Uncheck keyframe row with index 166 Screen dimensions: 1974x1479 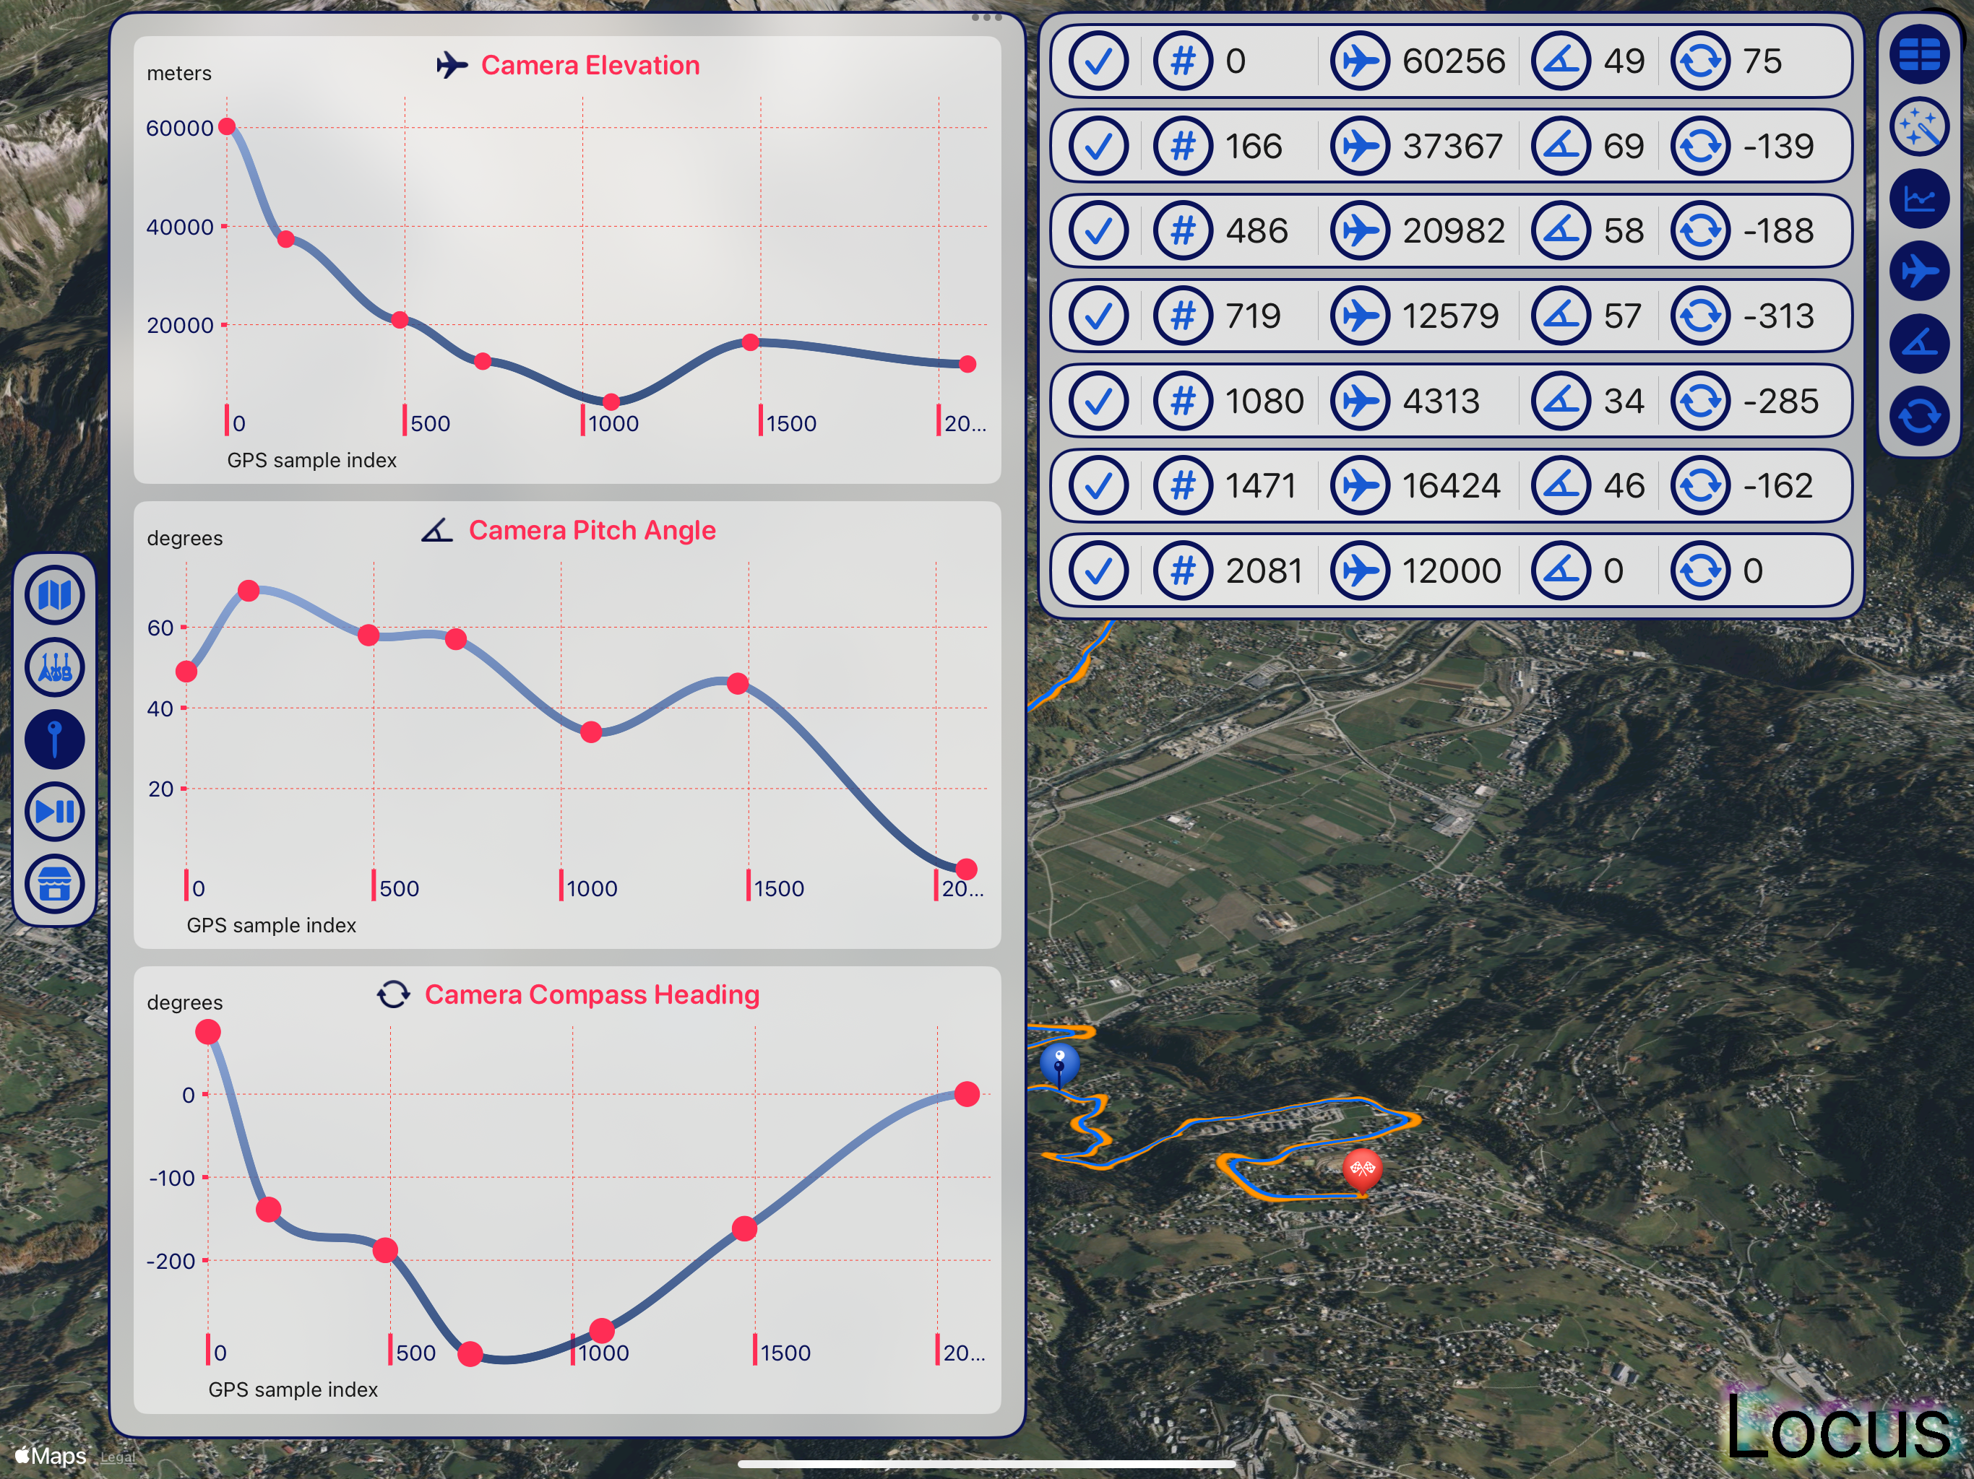pos(1098,147)
